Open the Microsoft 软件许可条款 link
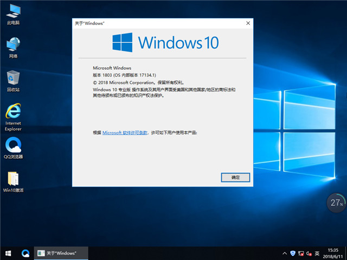This screenshot has height=260, width=347. point(125,133)
